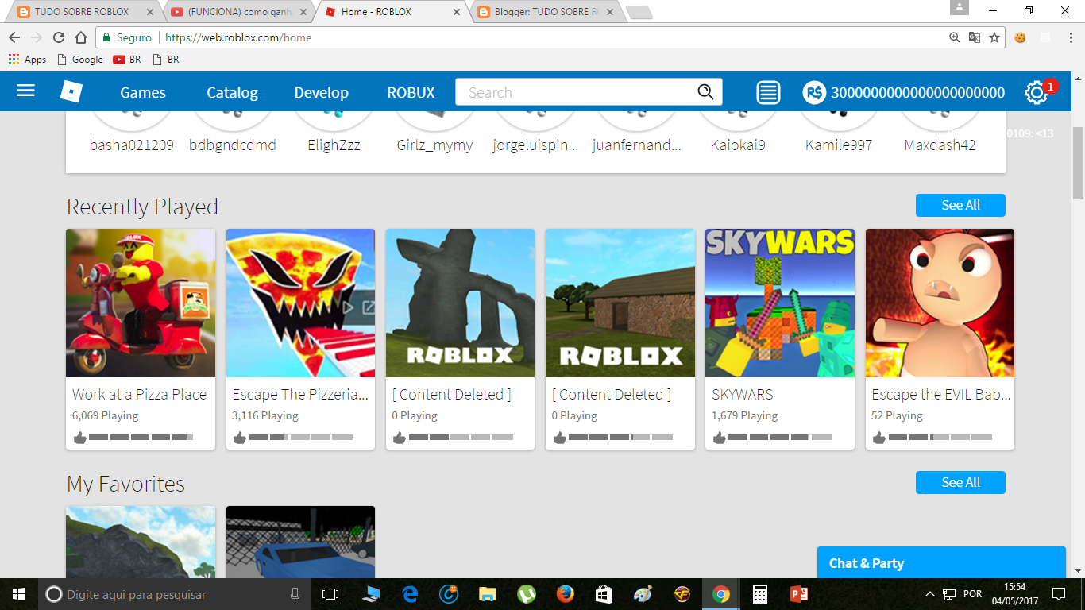
Task: Click the Escape The Pizzeria rating bar
Action: click(x=300, y=438)
